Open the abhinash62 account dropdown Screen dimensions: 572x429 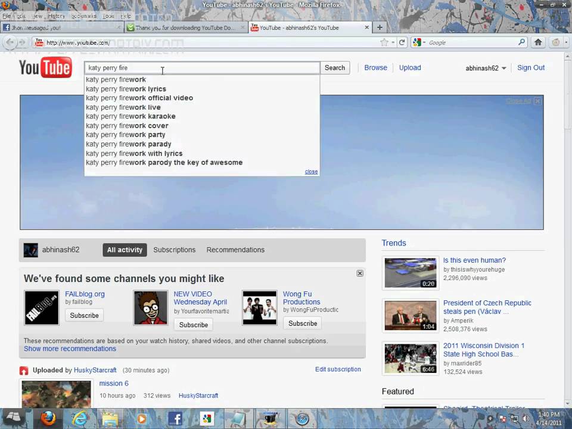486,68
